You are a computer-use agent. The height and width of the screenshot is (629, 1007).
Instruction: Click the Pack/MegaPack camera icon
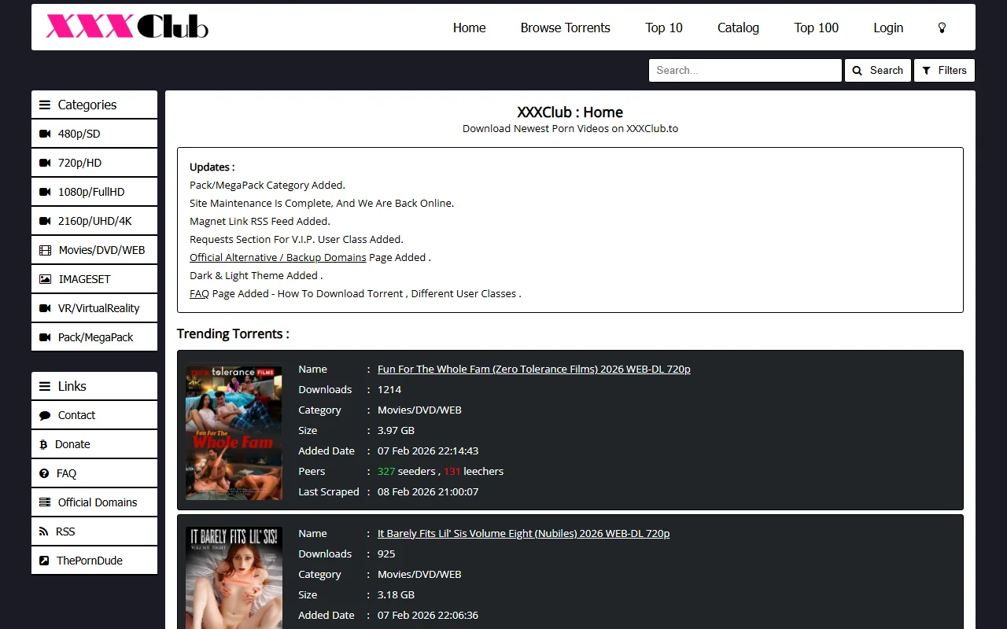(x=46, y=337)
